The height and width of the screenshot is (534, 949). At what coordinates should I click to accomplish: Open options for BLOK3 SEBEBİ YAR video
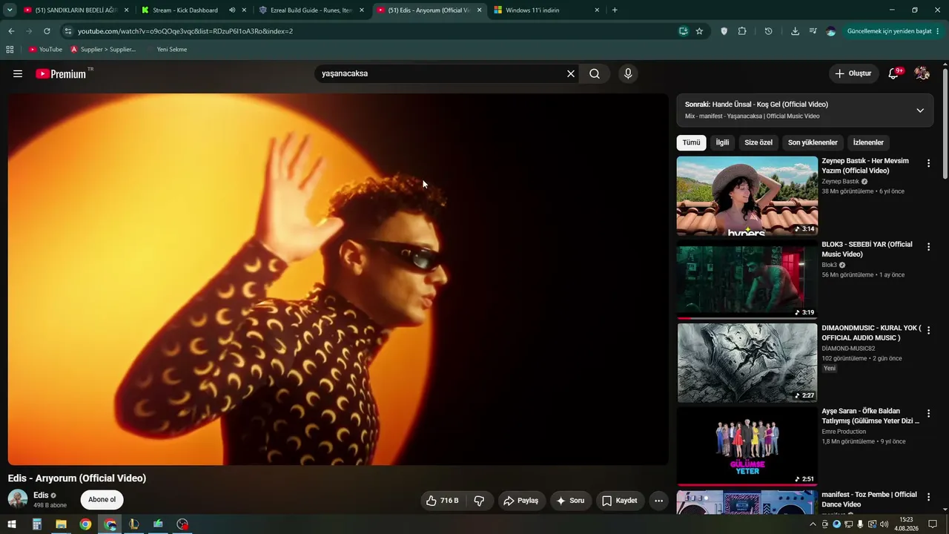pos(928,246)
